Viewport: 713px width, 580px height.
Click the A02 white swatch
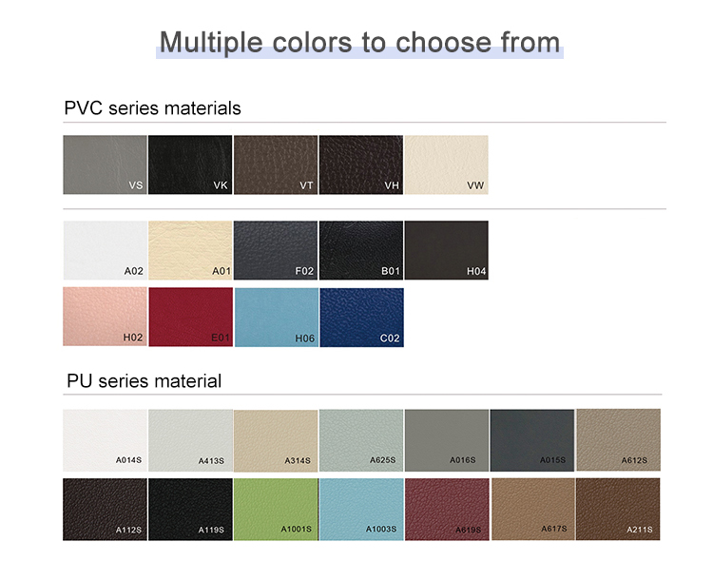coord(105,250)
